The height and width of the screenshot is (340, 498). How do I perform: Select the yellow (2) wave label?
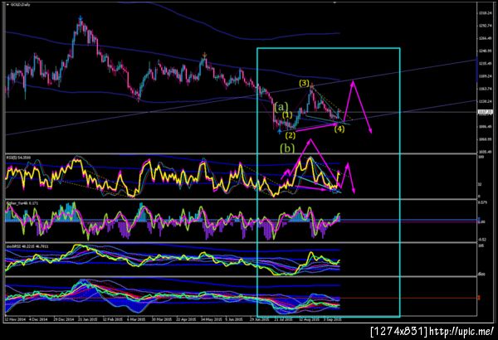(290, 135)
